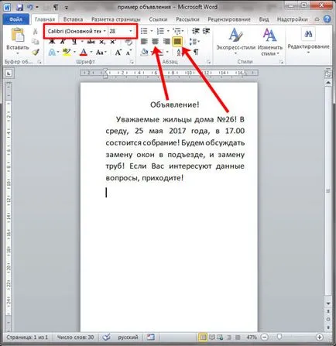The image size is (336, 346).
Task: Click the 47% zoom level button
Action: click(x=252, y=337)
